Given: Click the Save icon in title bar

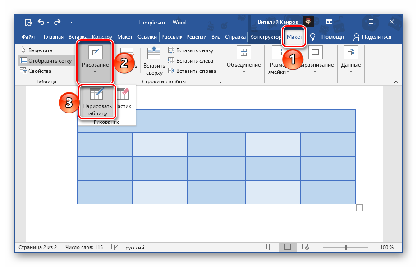Looking at the screenshot, I should tap(28, 22).
